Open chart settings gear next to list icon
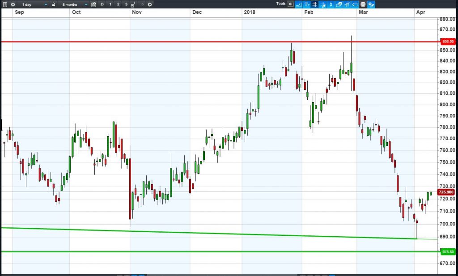 click(x=13, y=4)
